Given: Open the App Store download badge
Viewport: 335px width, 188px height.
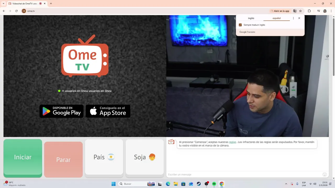Looking at the screenshot, I should coord(108,111).
